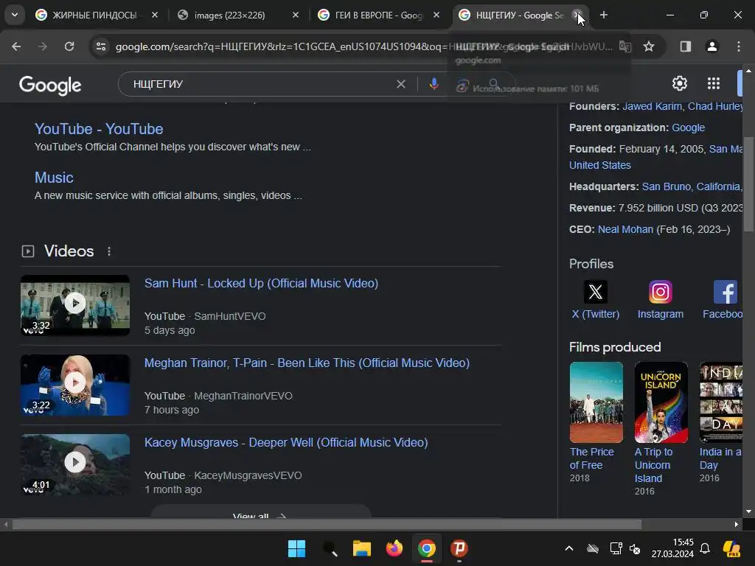
Task: Go back to previous page
Action: [16, 46]
